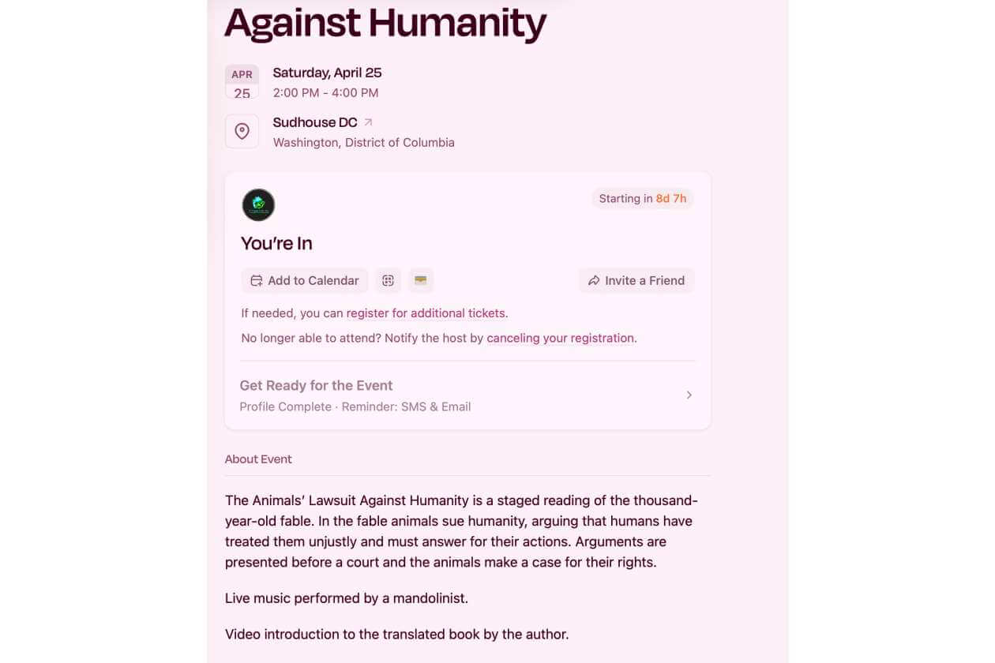This screenshot has height=663, width=995.
Task: Click the APR 25 calendar badge
Action: pos(242,83)
